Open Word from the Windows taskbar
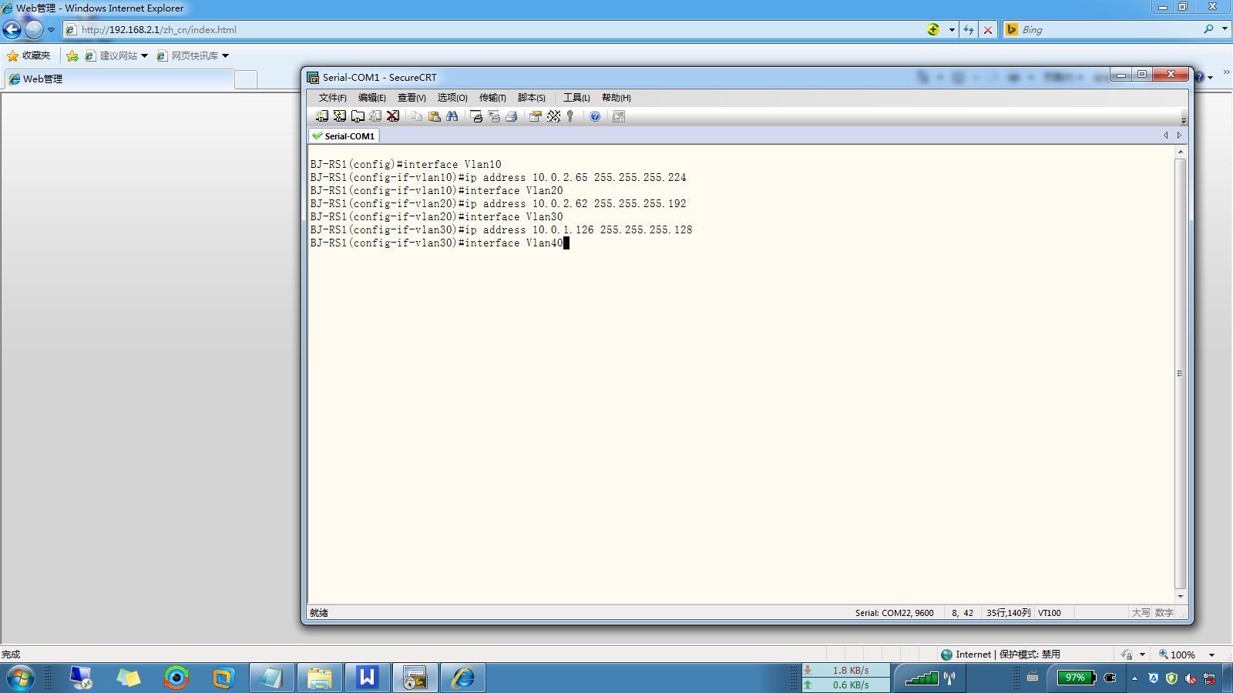The width and height of the screenshot is (1233, 693). 367,678
